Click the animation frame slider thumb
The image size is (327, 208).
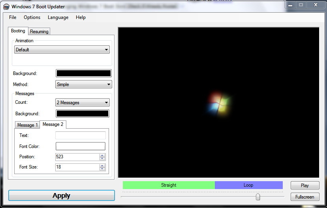258,197
